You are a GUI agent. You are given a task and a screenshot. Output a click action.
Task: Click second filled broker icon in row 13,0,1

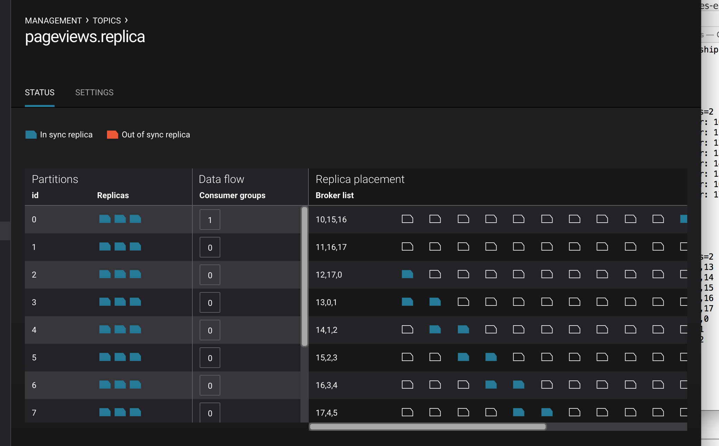pos(435,302)
